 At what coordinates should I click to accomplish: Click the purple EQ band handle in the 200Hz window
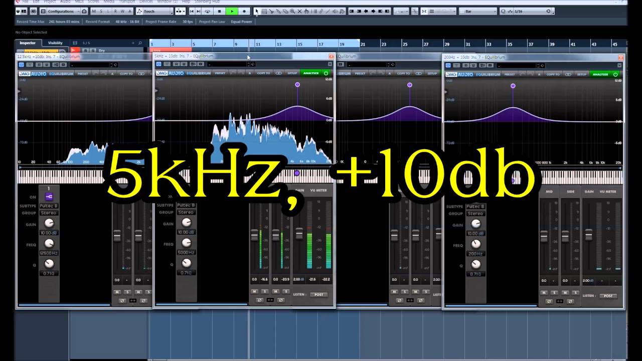pyautogui.click(x=513, y=86)
